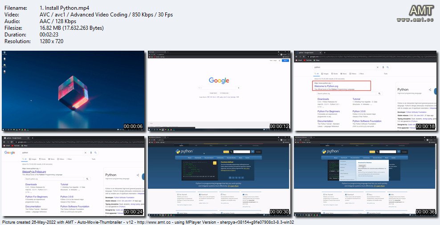This screenshot has width=440, height=225.
Task: Open the Tutorial sitelink in the 00:00:18 frame
Action: [x=356, y=99]
